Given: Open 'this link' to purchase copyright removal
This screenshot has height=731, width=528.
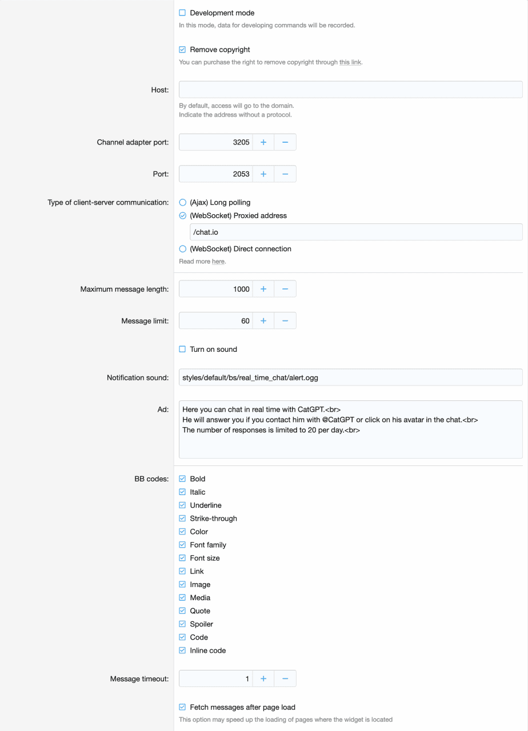Looking at the screenshot, I should point(350,62).
